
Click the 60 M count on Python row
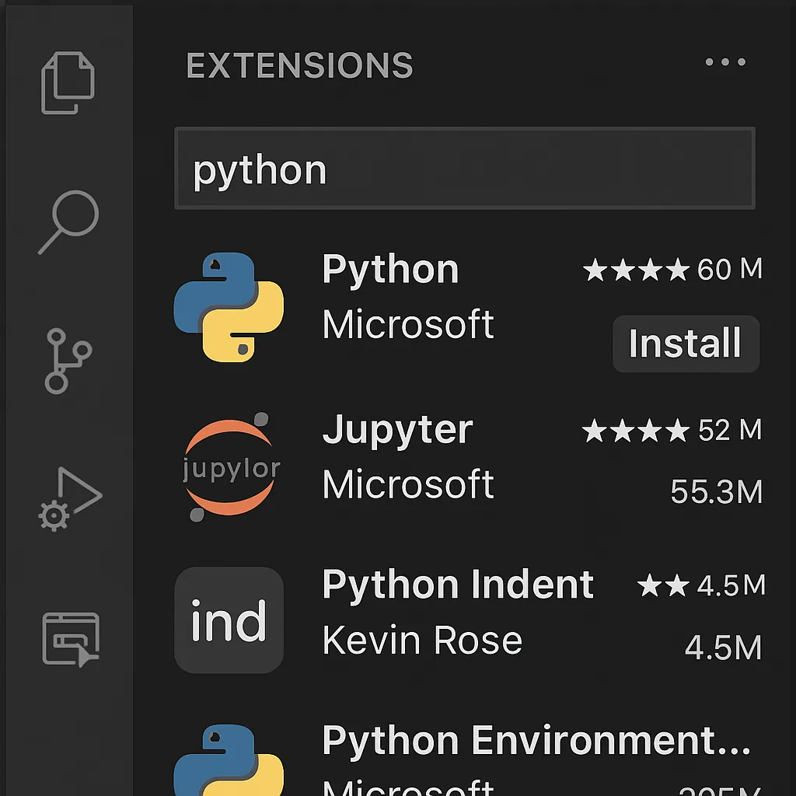coord(729,269)
